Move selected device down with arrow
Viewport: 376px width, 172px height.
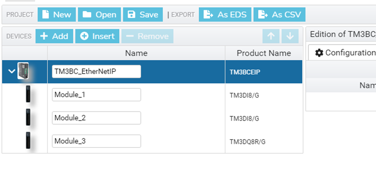point(290,36)
